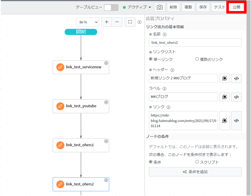Click the link icon on link_test_ohers1 node
The image size is (251, 196).
click(x=60, y=145)
